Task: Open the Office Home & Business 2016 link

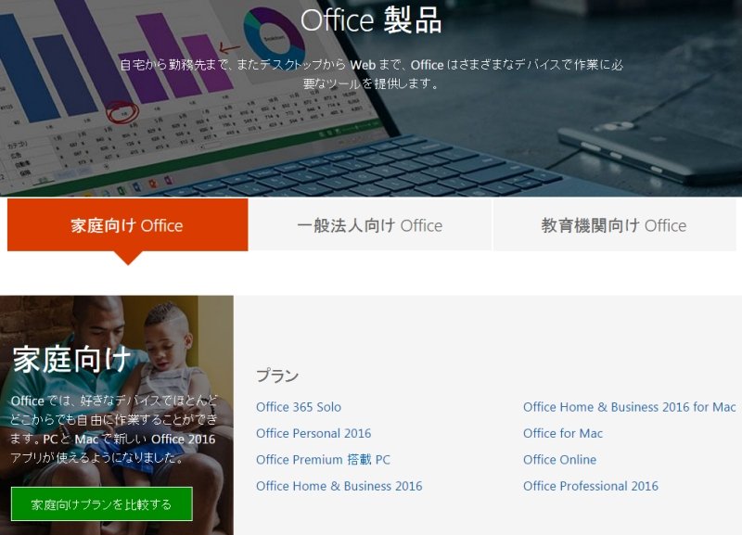Action: tap(339, 486)
